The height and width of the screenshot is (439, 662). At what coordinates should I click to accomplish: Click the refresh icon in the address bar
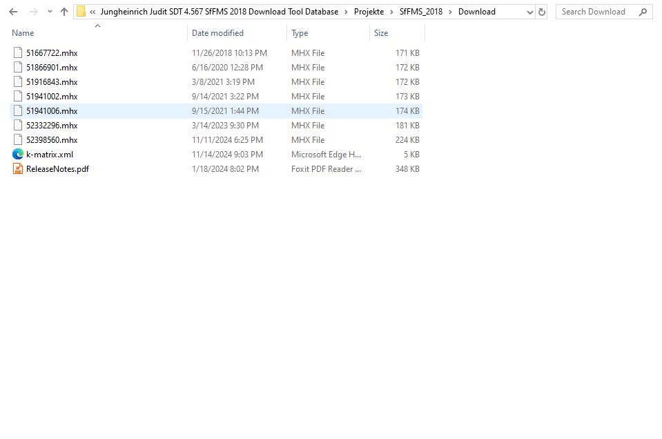pyautogui.click(x=541, y=11)
